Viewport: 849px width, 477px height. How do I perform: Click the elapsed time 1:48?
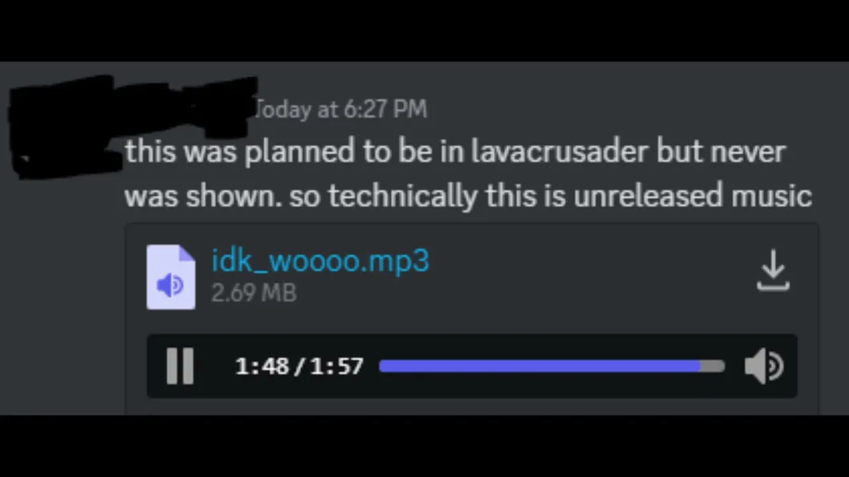click(261, 366)
